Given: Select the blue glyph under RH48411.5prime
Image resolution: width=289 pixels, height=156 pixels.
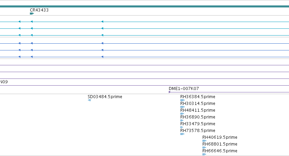Looking at the screenshot, I should click(x=182, y=114).
